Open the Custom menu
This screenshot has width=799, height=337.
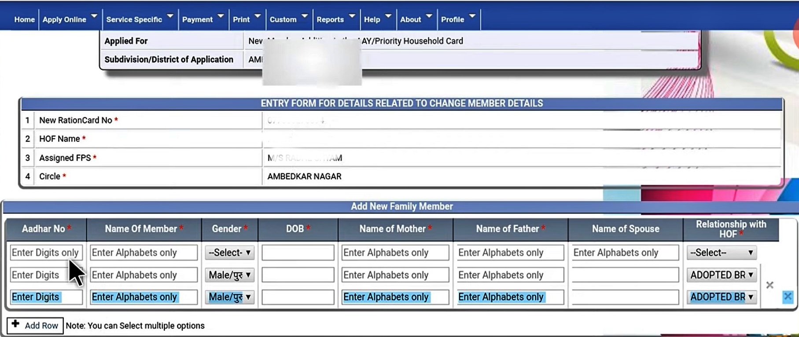coord(288,19)
